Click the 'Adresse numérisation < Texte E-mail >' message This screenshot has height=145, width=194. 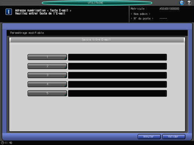[x=43, y=10]
